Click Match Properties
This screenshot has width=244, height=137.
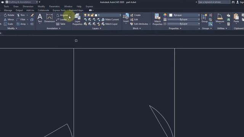[x=157, y=19]
